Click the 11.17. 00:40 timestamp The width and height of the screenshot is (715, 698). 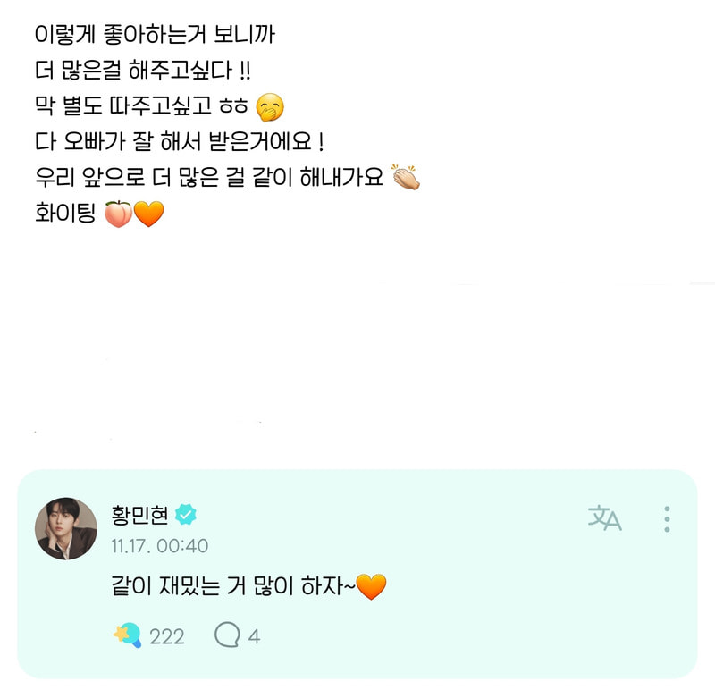(160, 545)
